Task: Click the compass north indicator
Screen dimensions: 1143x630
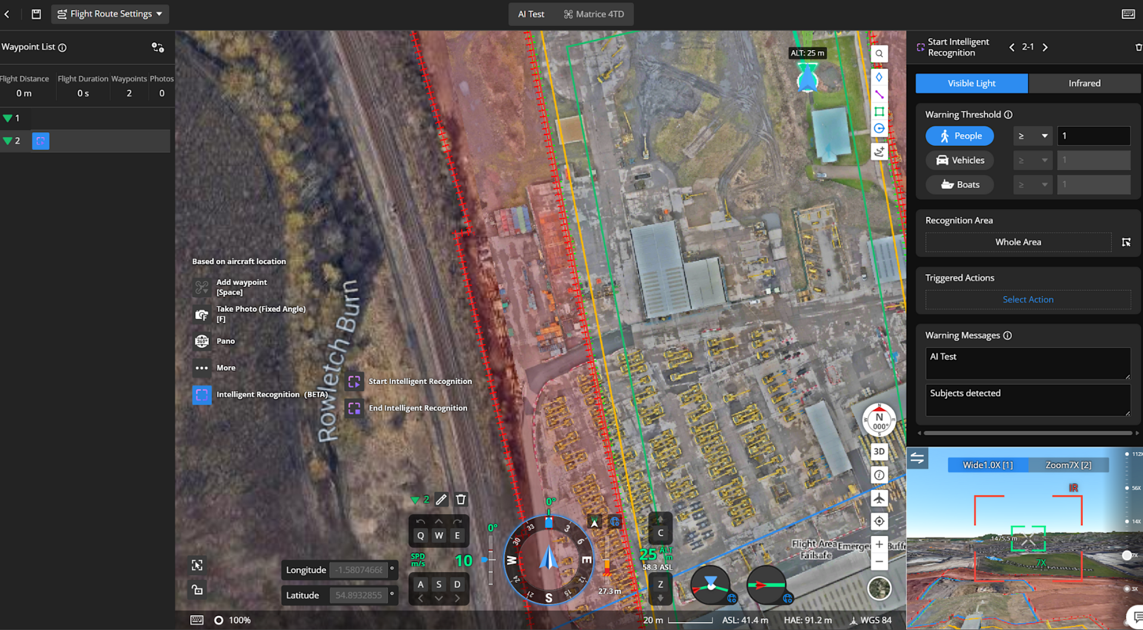Action: [879, 420]
